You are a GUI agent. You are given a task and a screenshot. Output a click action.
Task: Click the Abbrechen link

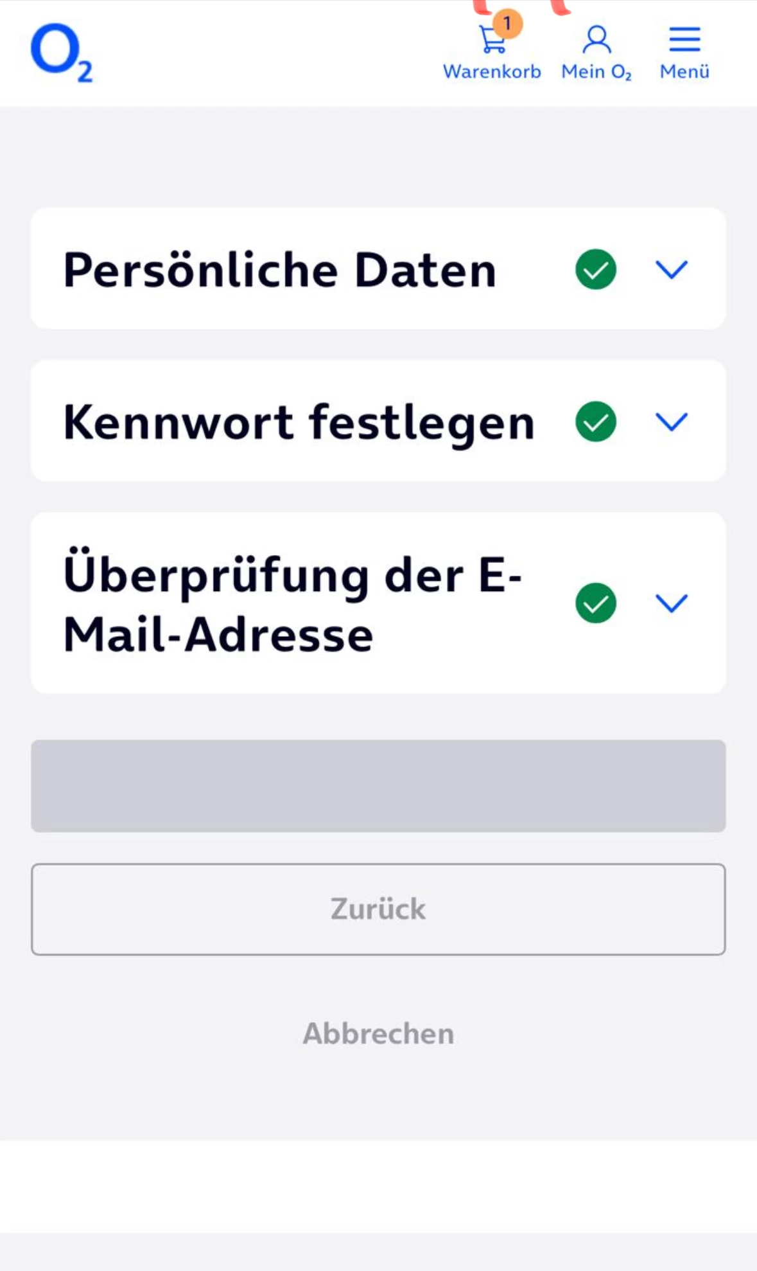click(378, 1034)
